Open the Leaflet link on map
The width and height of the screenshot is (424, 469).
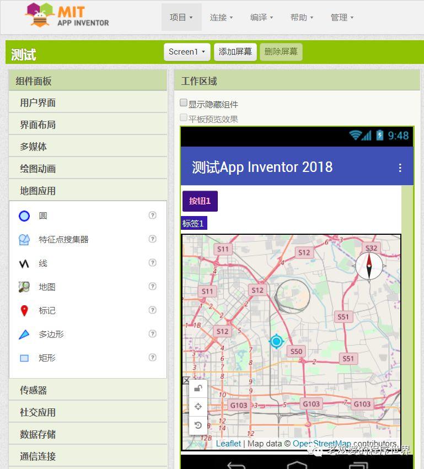tap(228, 444)
